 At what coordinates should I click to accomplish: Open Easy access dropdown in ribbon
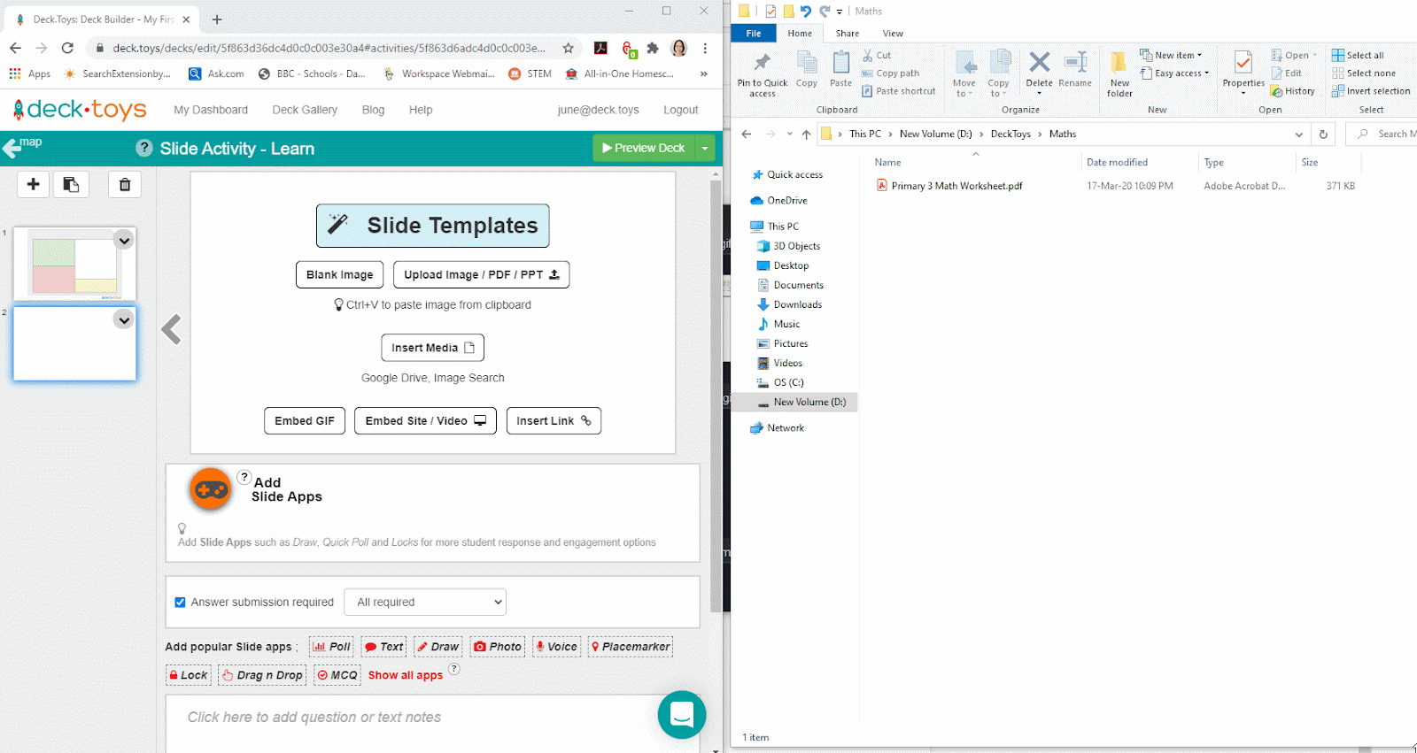tap(1174, 73)
